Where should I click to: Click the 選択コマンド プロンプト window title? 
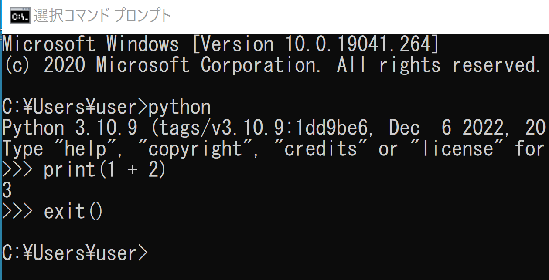(x=102, y=16)
